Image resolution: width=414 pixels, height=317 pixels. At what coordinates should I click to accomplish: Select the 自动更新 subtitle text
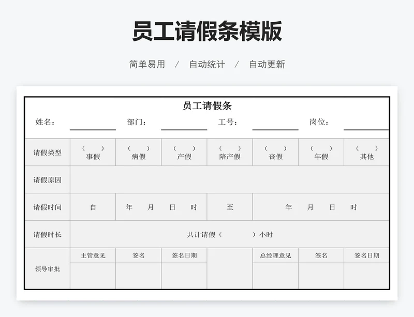click(x=267, y=65)
